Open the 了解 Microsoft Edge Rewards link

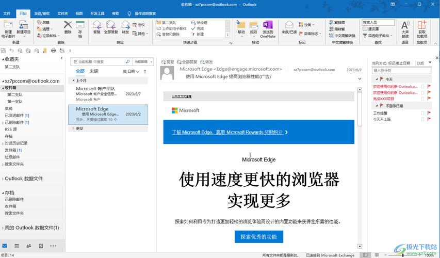point(230,132)
